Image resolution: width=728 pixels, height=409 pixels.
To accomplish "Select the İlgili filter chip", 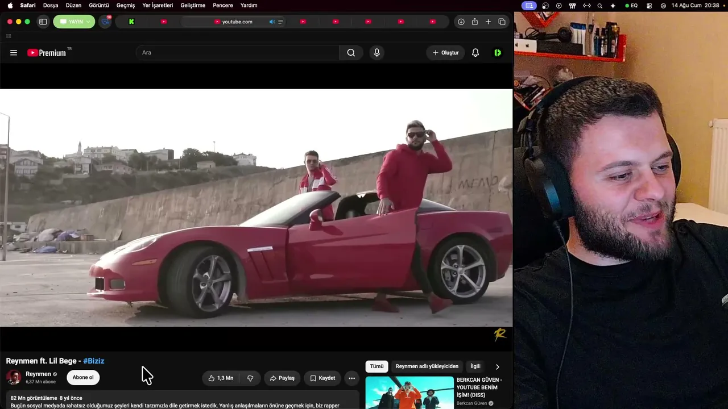I will [x=475, y=367].
